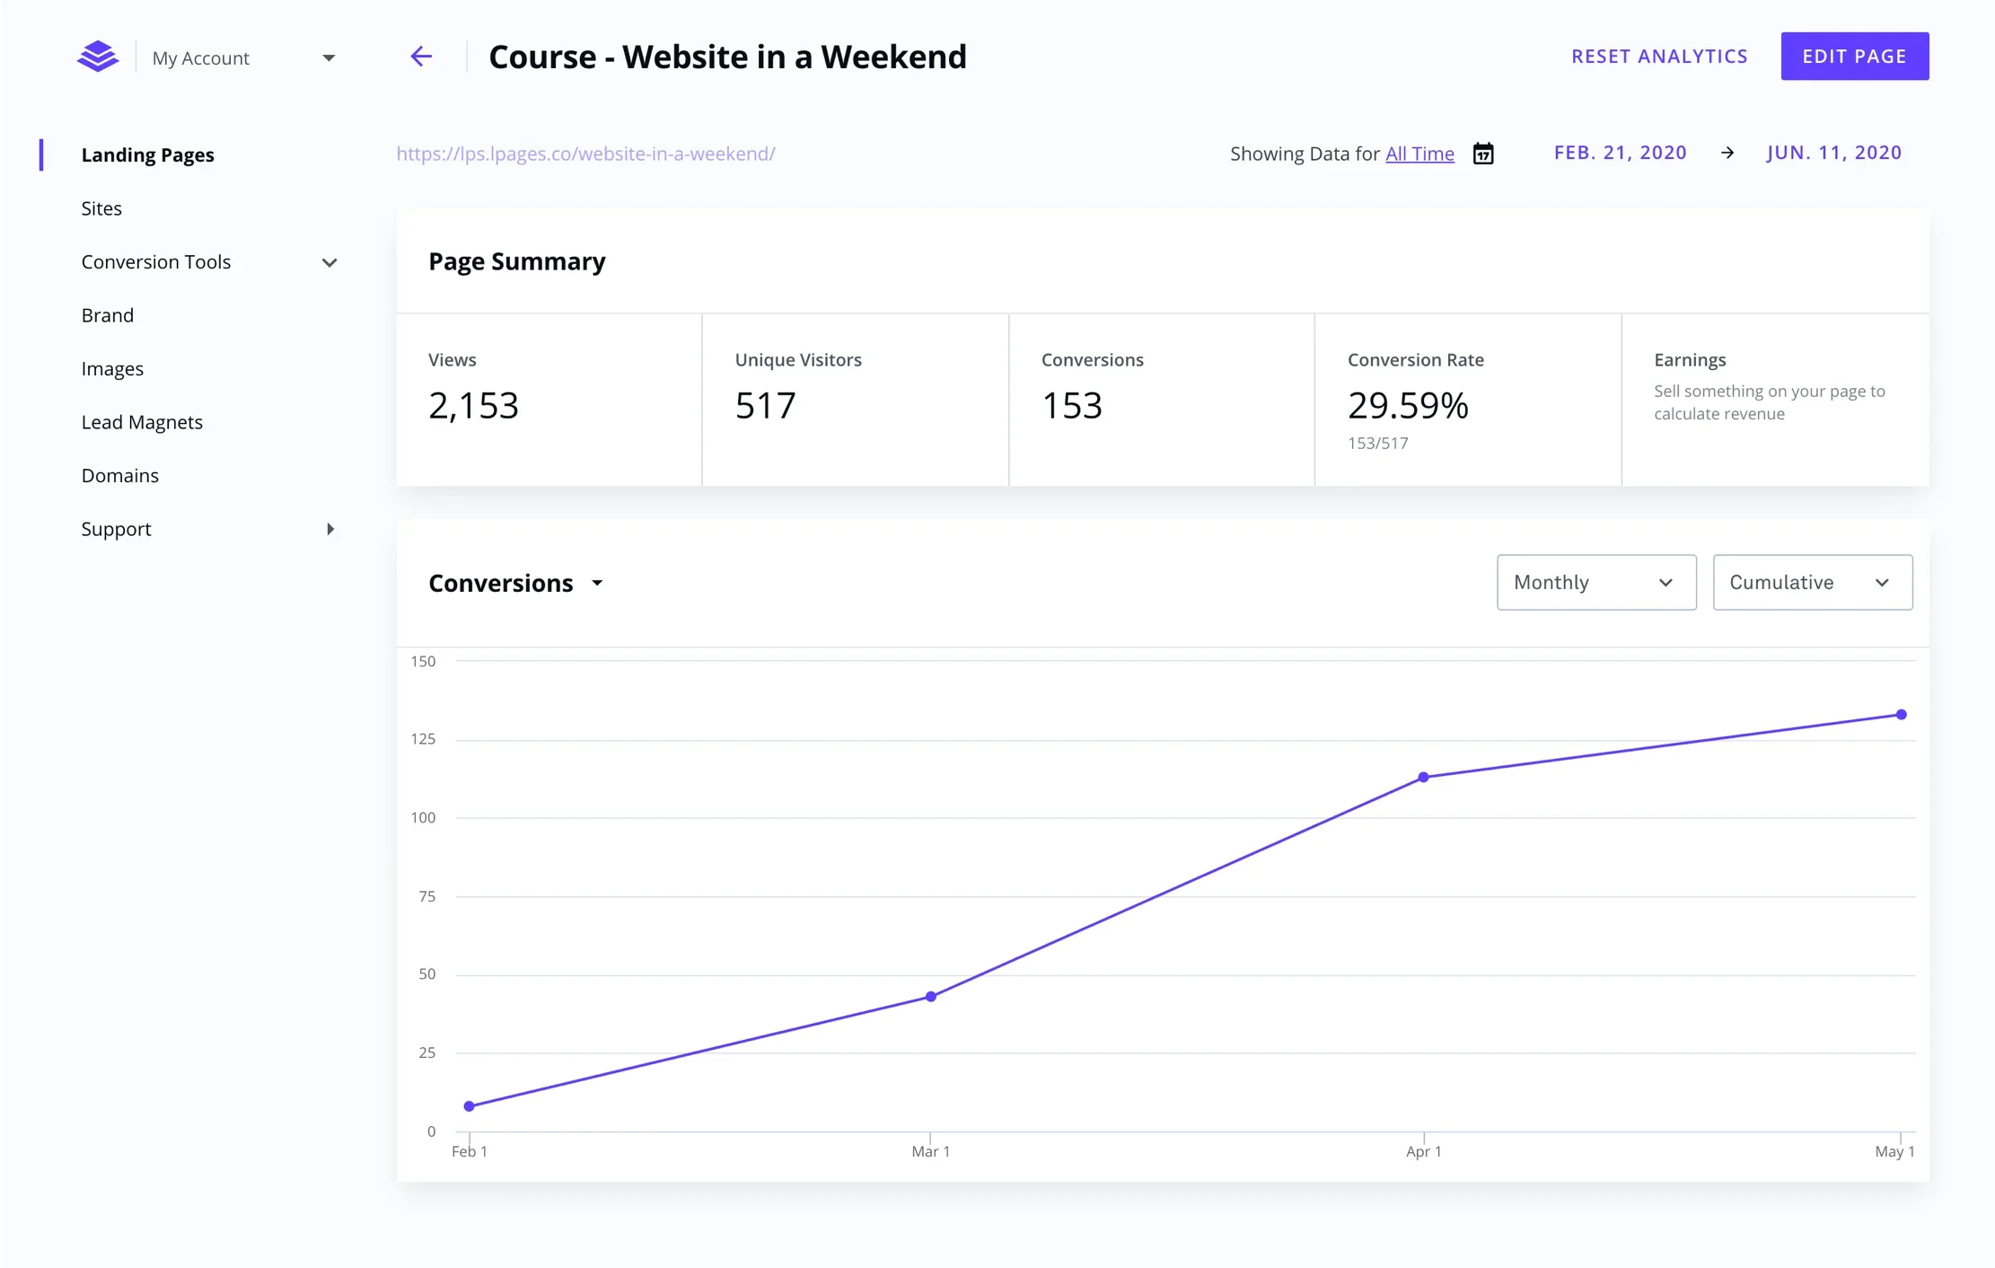Open the Monthly interval dropdown
The image size is (1995, 1268).
(1595, 582)
